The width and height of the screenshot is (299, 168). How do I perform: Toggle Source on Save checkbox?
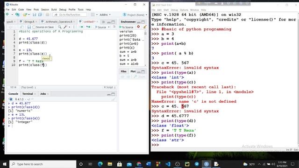(34, 27)
